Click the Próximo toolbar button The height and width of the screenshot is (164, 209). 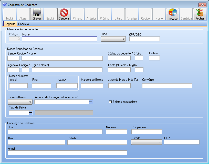click(104, 14)
